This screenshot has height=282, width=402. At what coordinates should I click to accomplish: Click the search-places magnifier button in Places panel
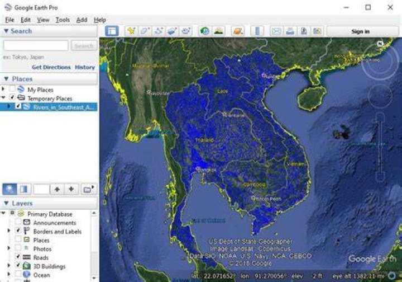(x=9, y=189)
